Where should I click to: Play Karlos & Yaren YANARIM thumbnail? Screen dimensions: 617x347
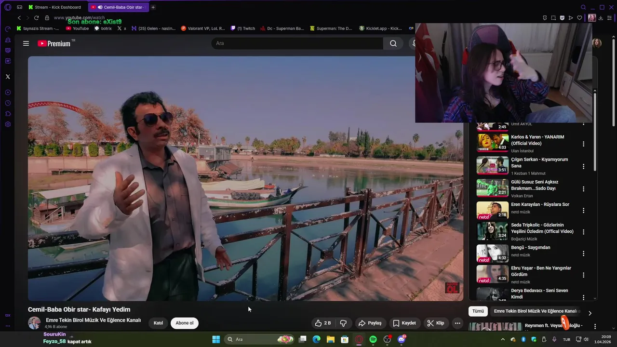[x=492, y=142]
